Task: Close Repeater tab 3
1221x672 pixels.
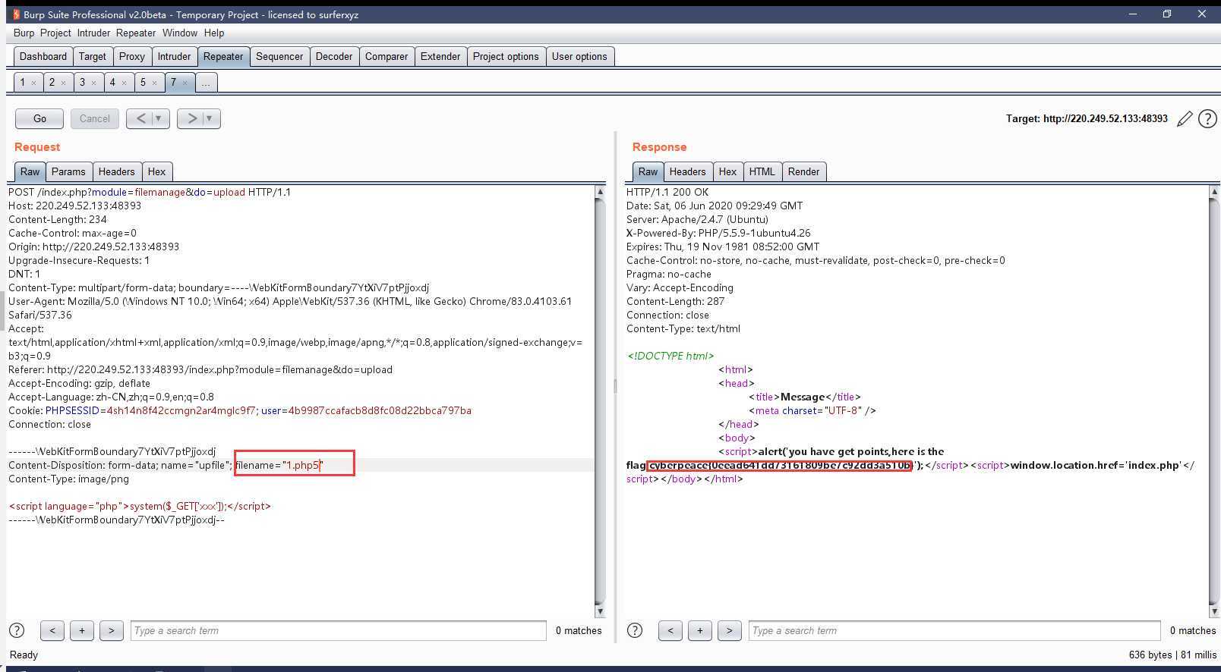Action: (93, 83)
